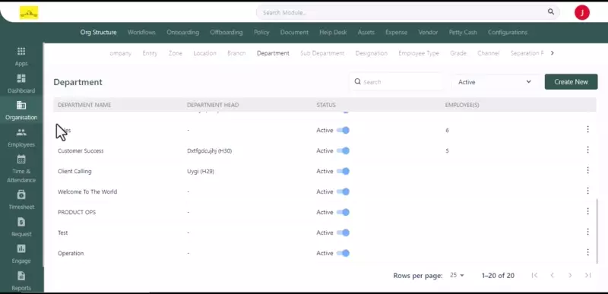Toggle Active status for Customer Success

(344, 150)
